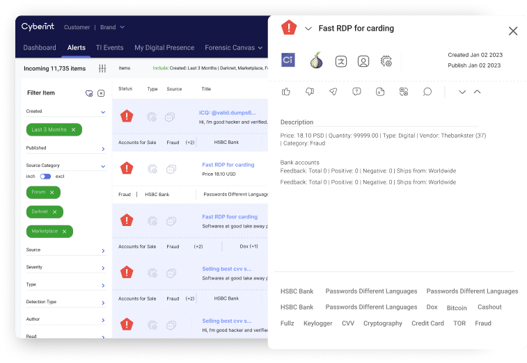Click the Cyberint logo
527x363 pixels.
click(x=38, y=27)
